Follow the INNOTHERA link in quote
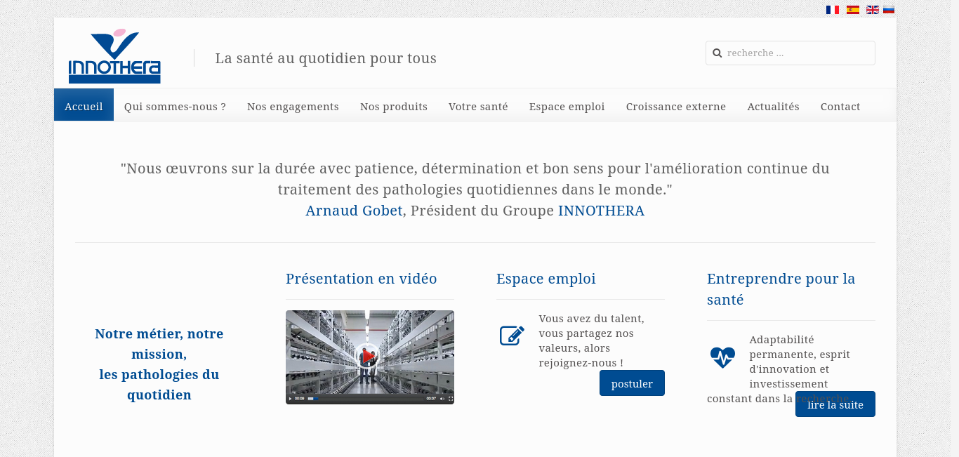959x457 pixels. (x=601, y=211)
